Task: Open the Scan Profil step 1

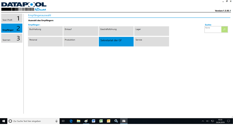Action: pos(12,18)
